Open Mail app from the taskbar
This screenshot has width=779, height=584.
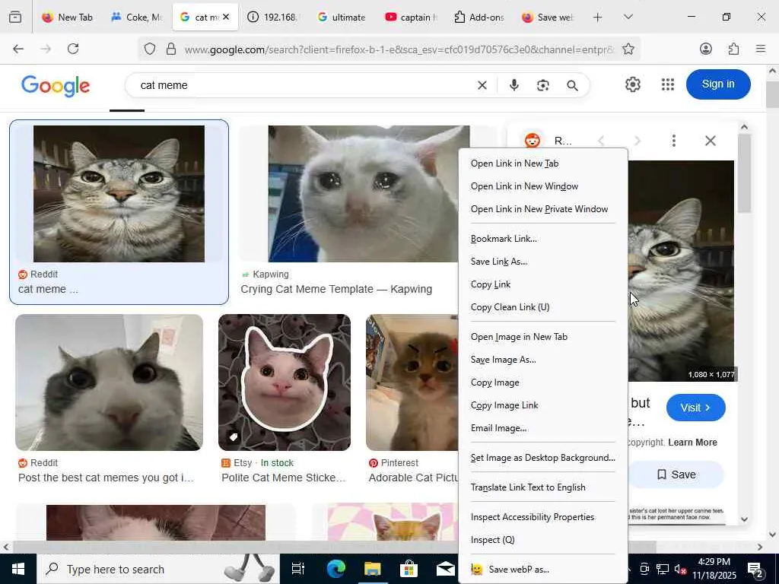pyautogui.click(x=445, y=569)
